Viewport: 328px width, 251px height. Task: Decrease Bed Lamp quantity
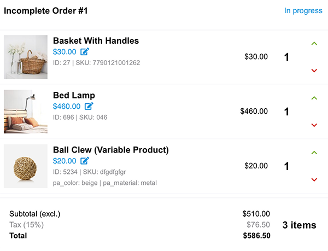[314, 125]
